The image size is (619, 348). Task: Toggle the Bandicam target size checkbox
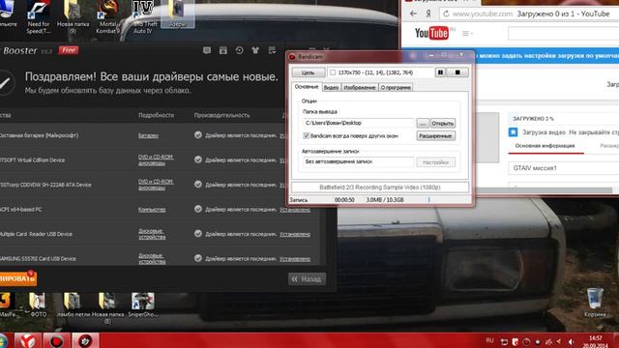click(x=333, y=72)
